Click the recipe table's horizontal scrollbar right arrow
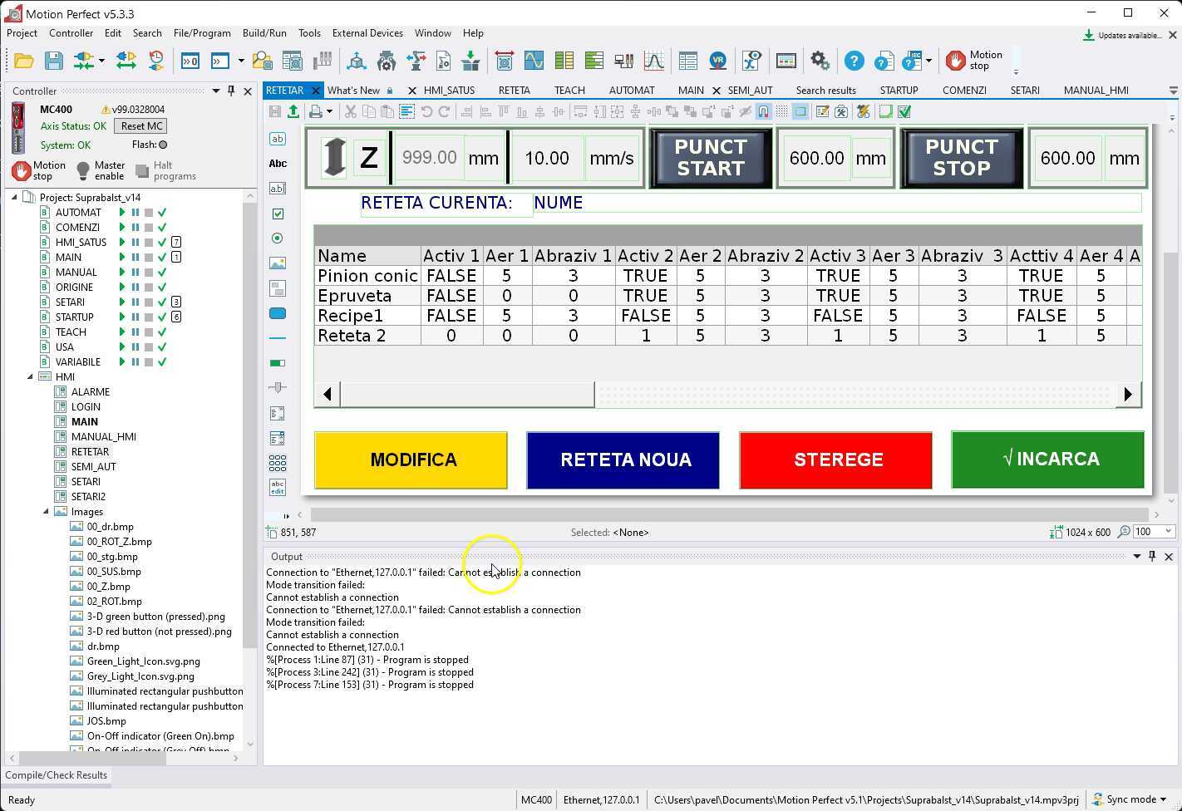The image size is (1182, 811). (x=1128, y=395)
